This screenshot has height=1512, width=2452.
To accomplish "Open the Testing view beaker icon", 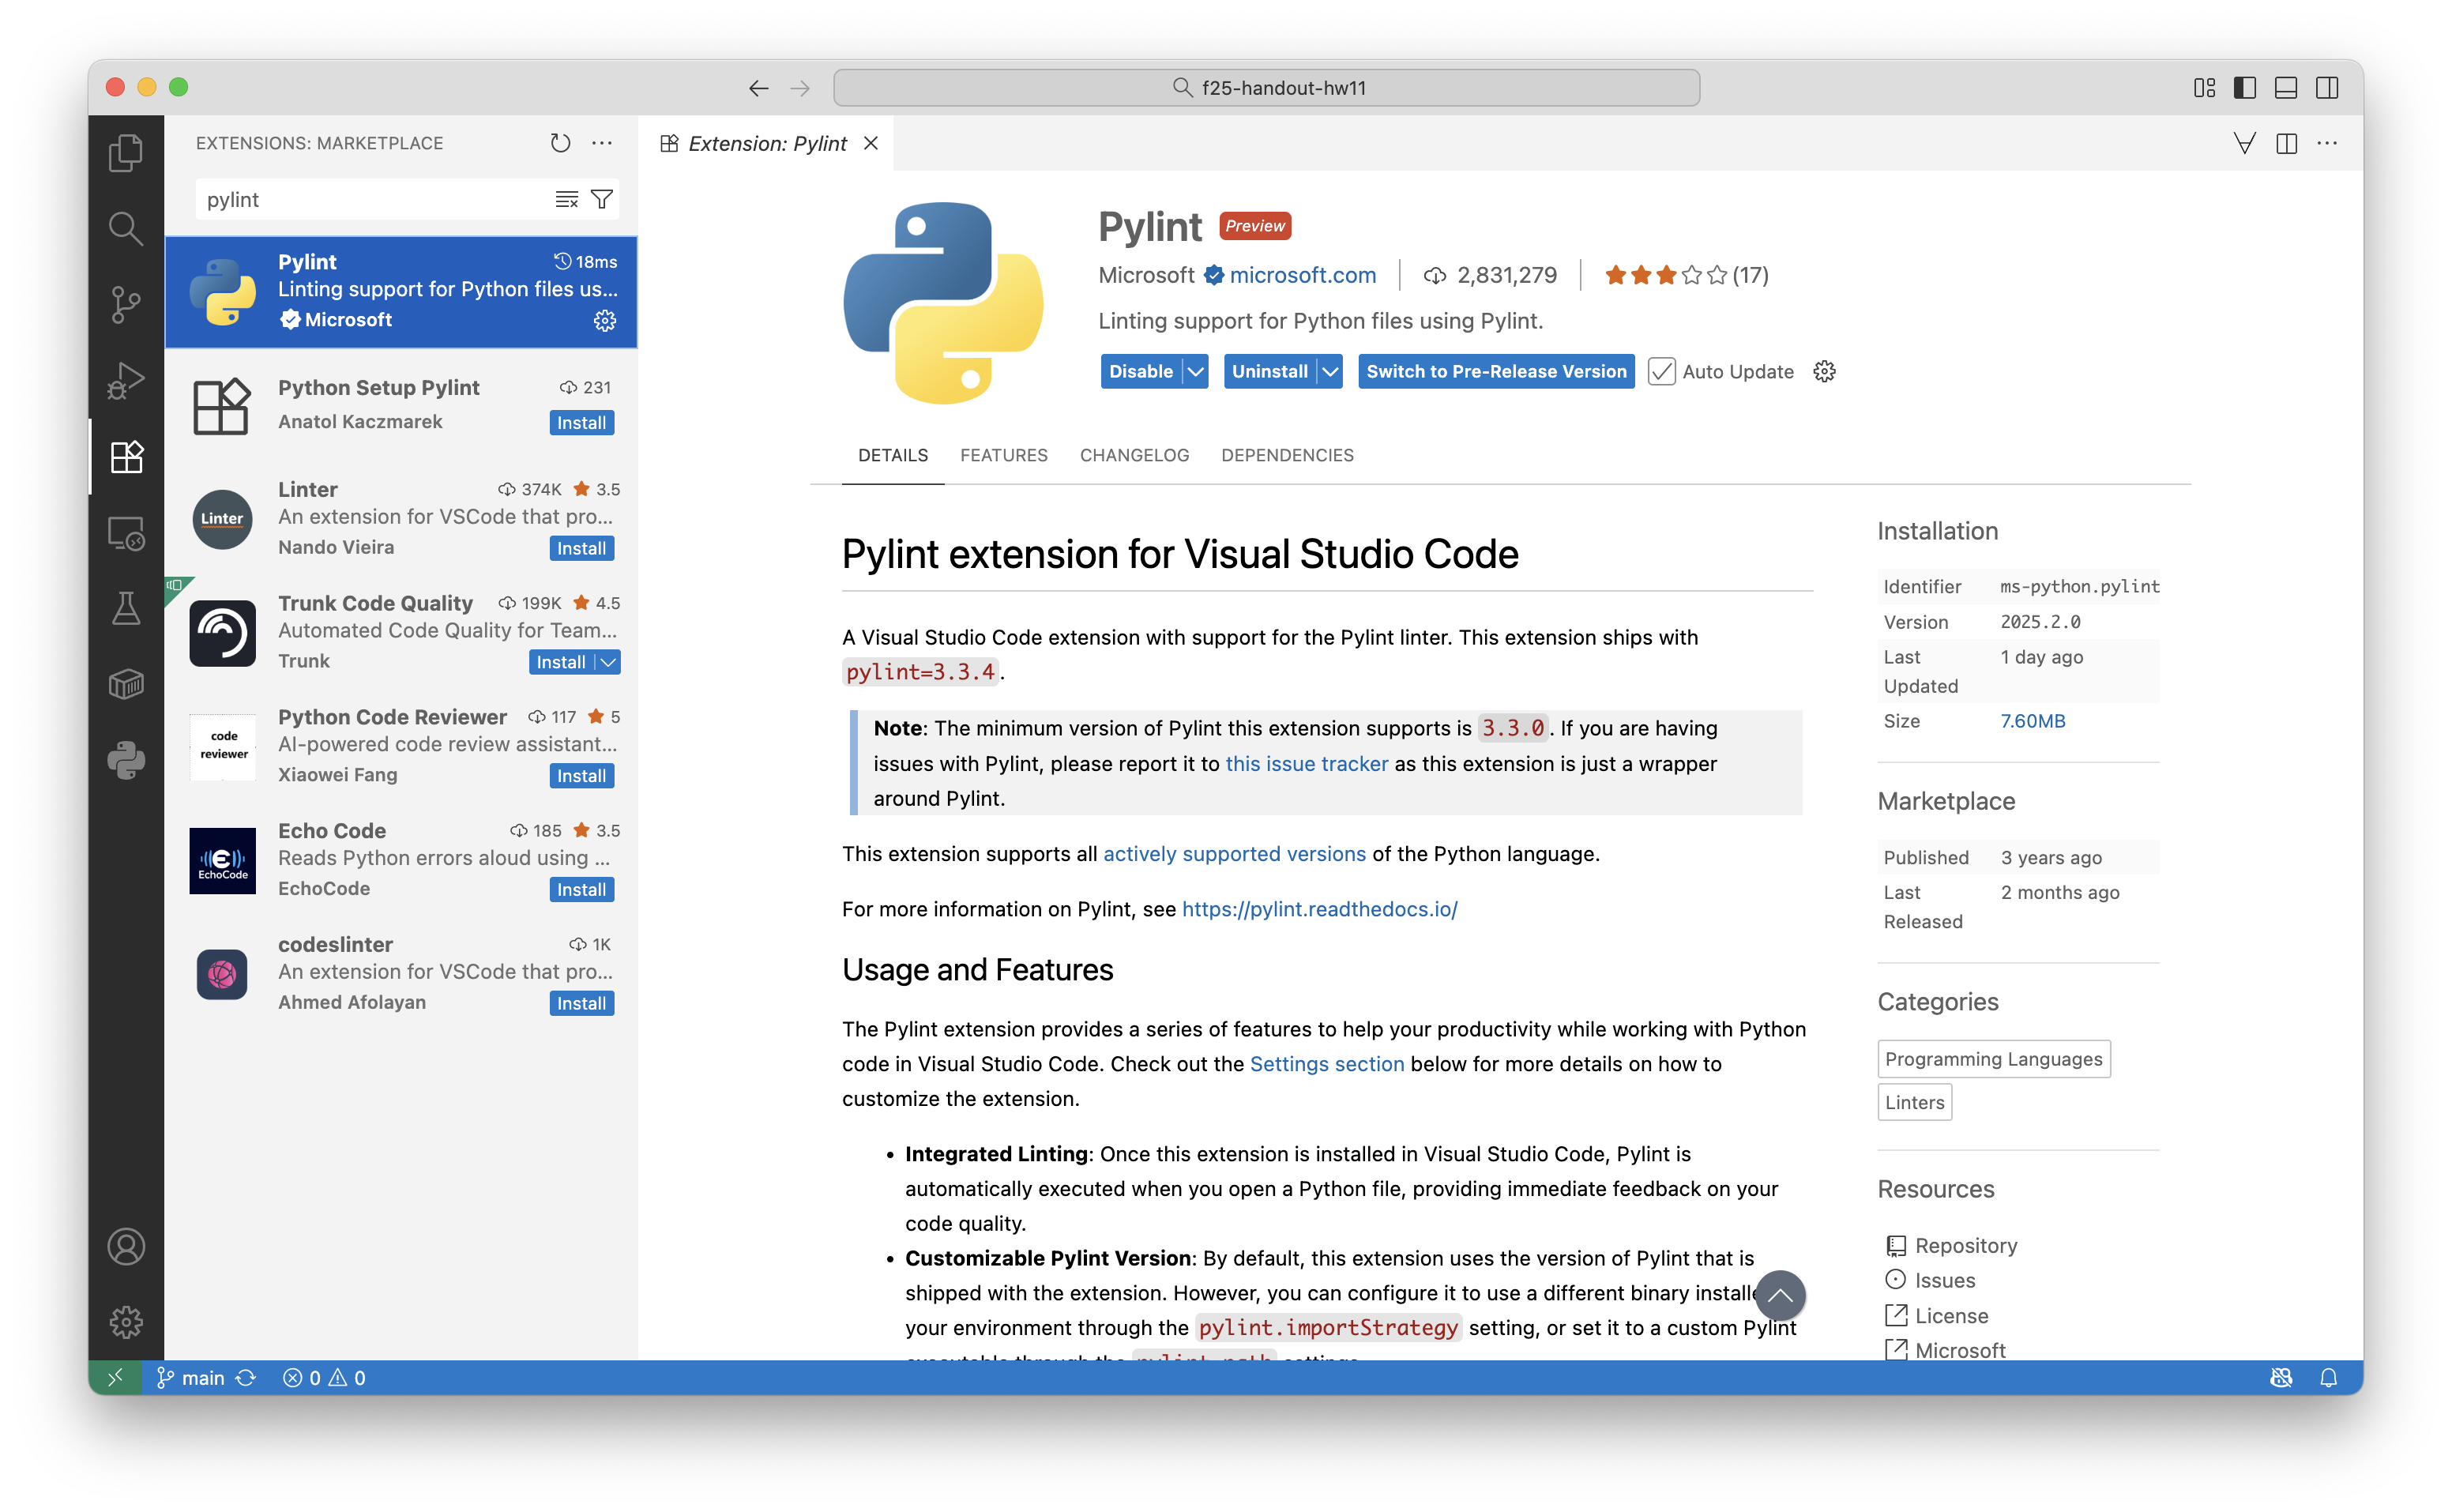I will [x=126, y=608].
